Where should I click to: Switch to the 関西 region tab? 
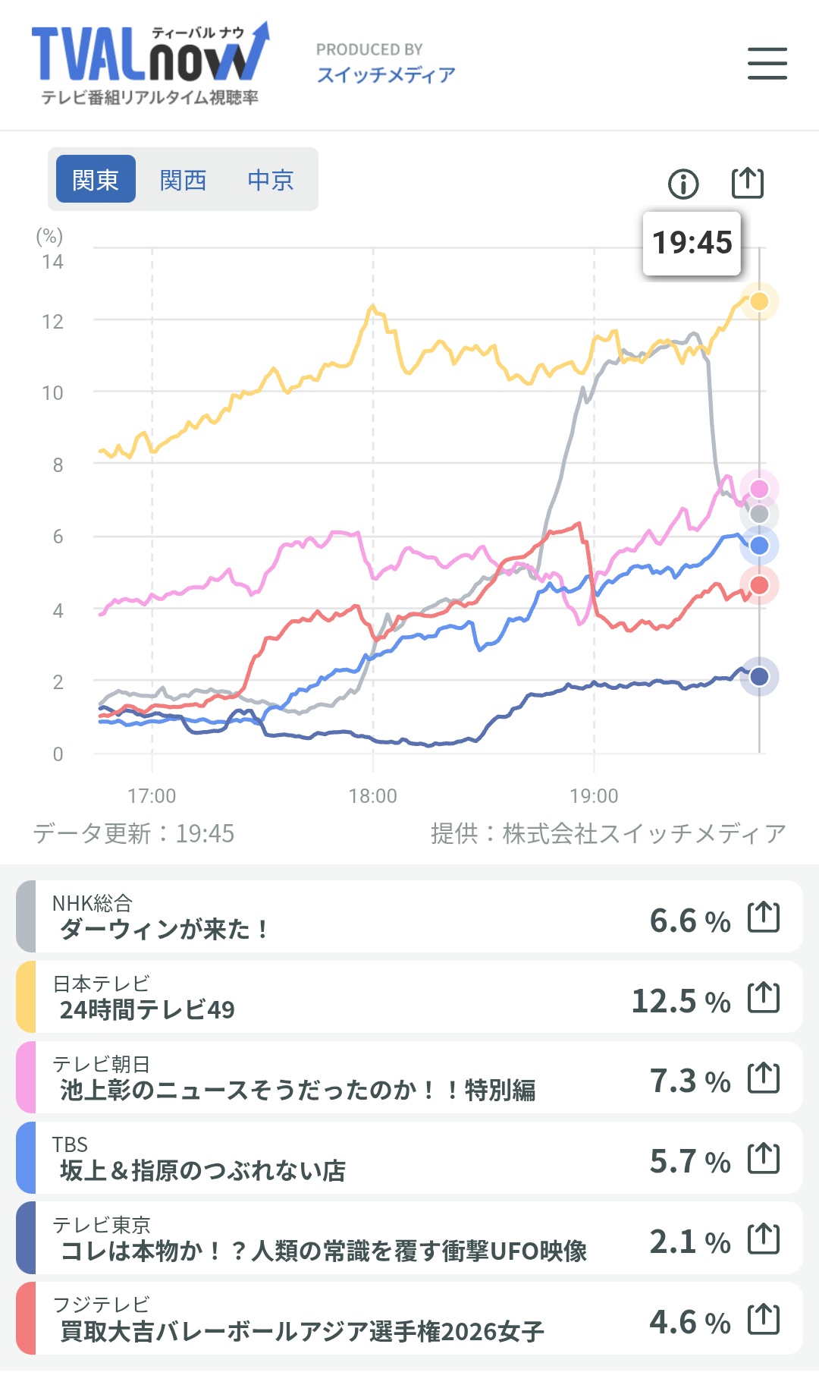(x=183, y=179)
